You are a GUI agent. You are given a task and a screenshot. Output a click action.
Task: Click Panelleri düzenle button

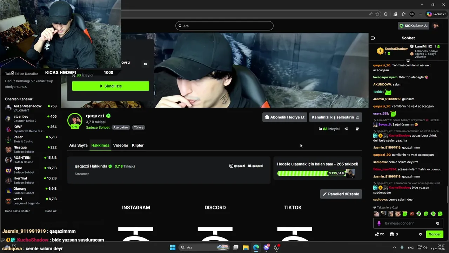341,194
